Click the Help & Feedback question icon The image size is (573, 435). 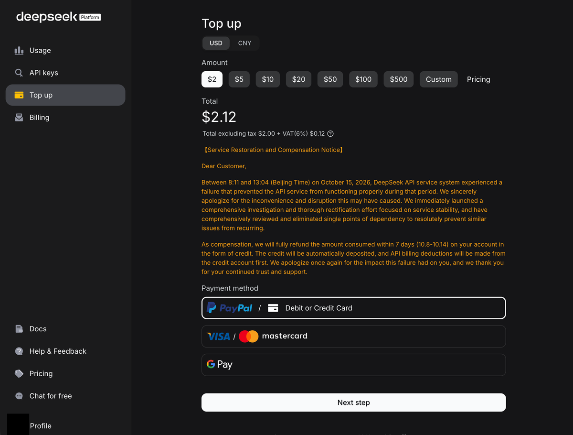click(x=19, y=351)
